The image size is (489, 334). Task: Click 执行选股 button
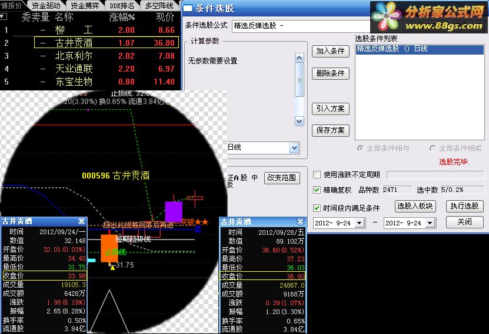coord(464,206)
